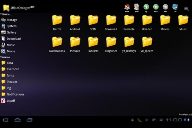Open the Alarms folder
The width and height of the screenshot is (192, 128).
point(57,23)
